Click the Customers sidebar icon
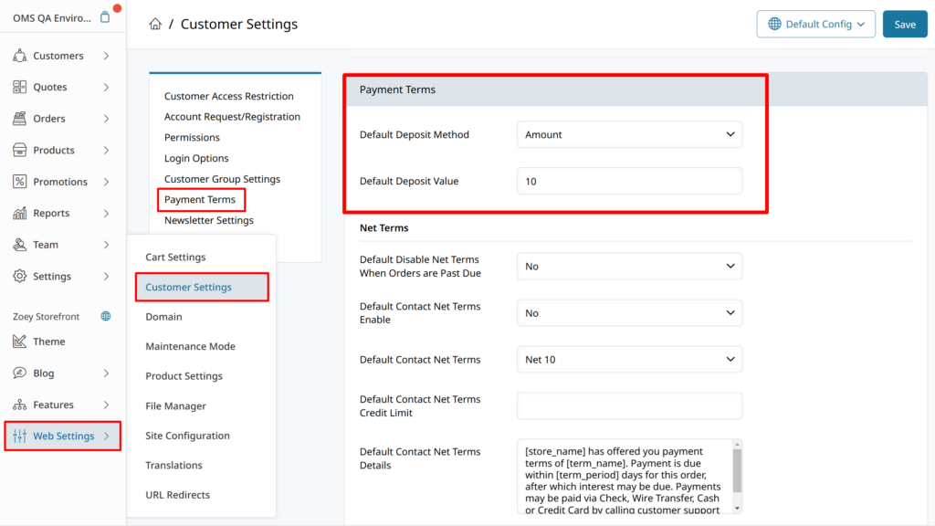 (x=20, y=56)
